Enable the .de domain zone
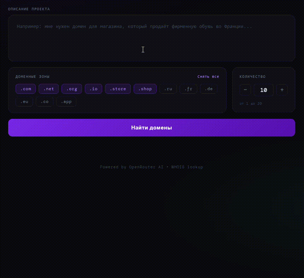 [209, 89]
